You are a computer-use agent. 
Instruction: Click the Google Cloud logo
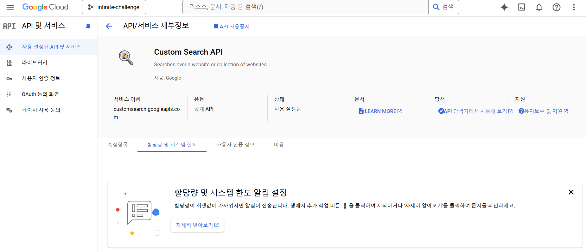[45, 7]
